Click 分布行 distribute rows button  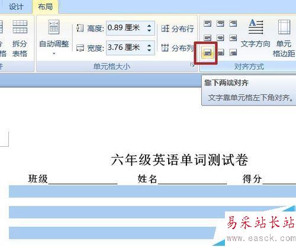(178, 28)
